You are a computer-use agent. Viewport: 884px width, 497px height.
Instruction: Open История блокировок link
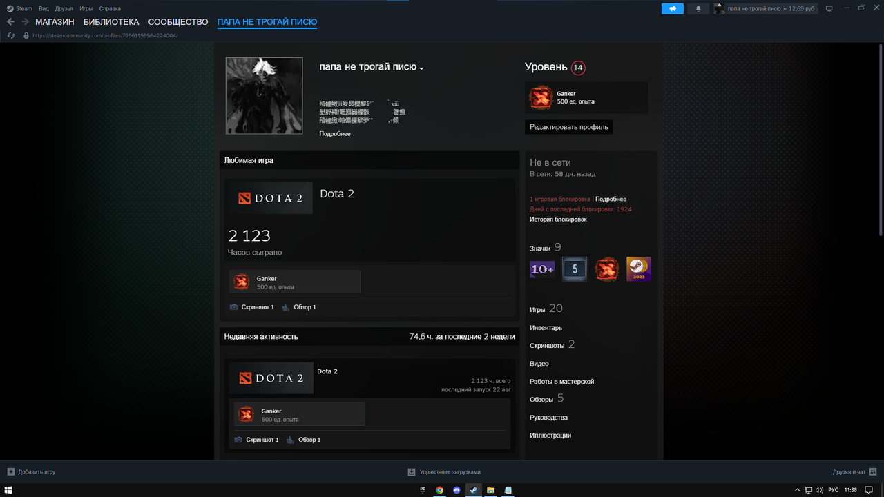(558, 220)
